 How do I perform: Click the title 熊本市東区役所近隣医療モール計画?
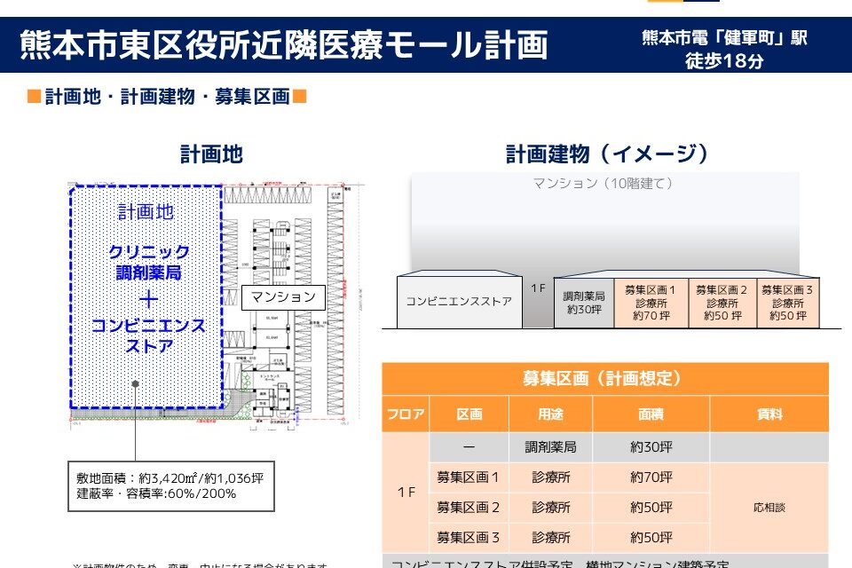283,45
